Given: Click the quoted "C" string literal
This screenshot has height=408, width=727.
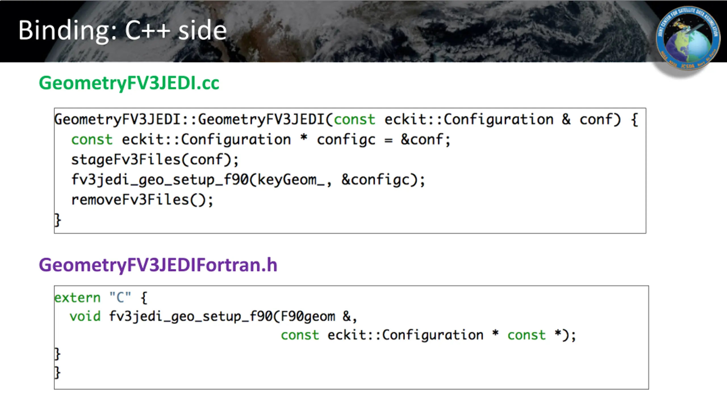Looking at the screenshot, I should [120, 297].
